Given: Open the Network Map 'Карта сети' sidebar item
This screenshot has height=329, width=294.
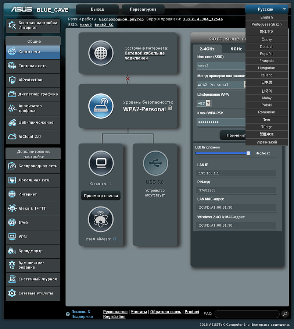Looking at the screenshot, I should 33,52.
